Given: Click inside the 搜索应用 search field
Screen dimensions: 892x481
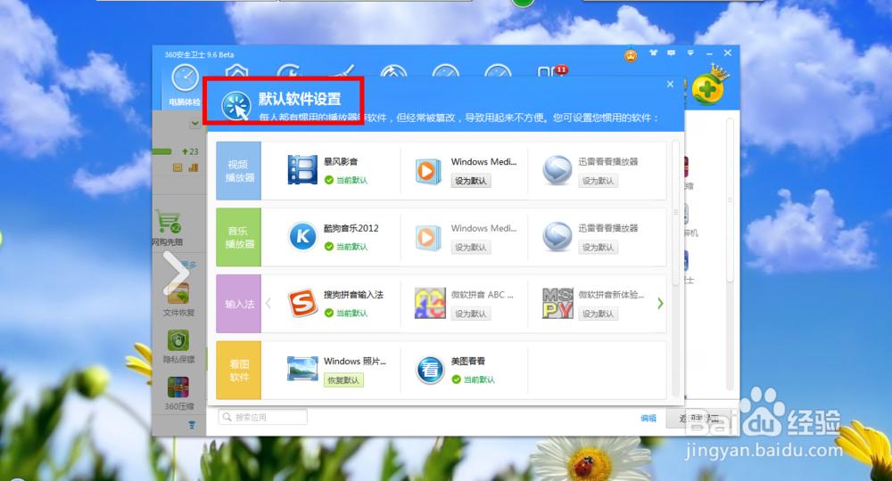Looking at the screenshot, I should tap(263, 417).
